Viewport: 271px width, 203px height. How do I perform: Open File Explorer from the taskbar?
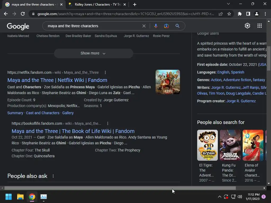[20, 197]
